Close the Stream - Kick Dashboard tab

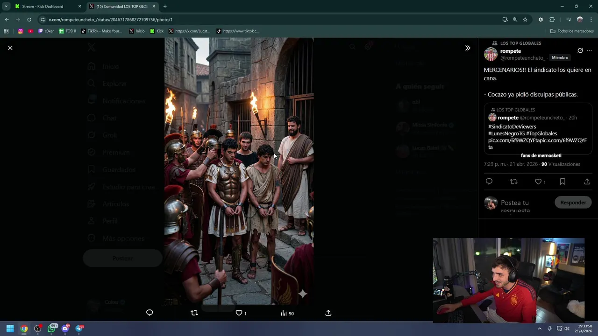[79, 7]
